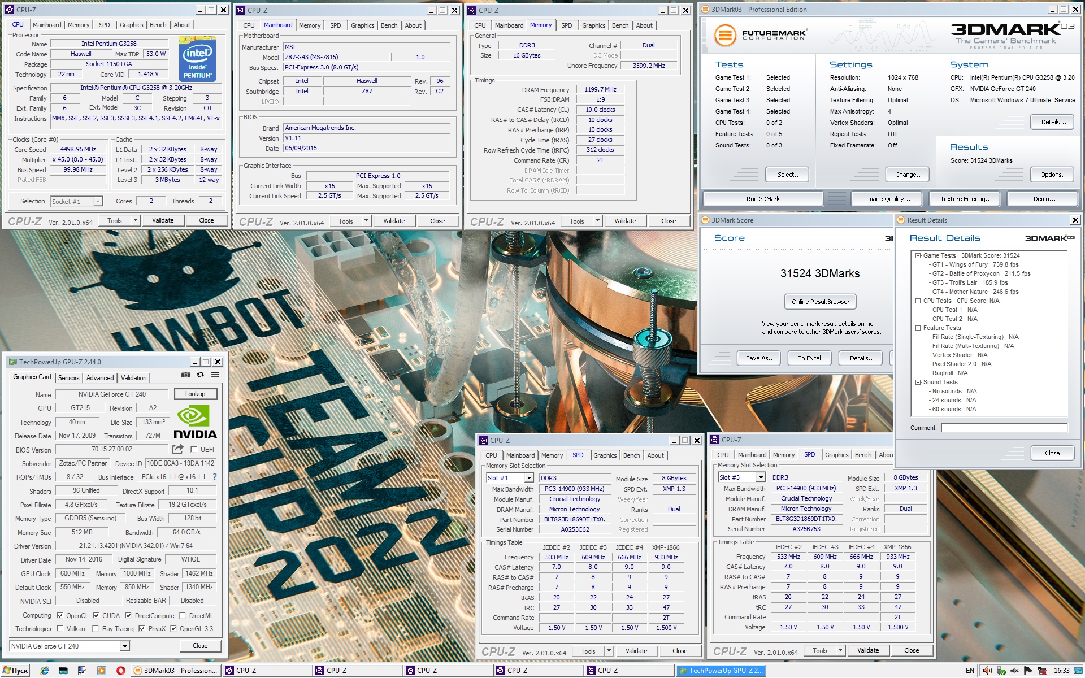Open the Start (Пуск) button
The image size is (1085, 678).
15,671
